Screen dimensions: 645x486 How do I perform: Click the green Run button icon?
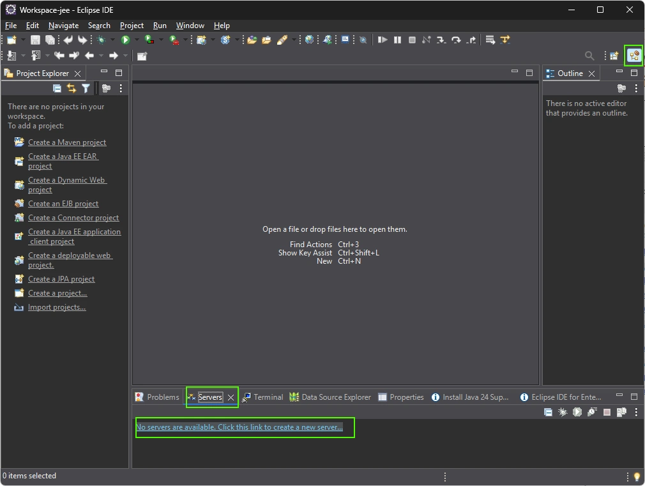pyautogui.click(x=125, y=40)
